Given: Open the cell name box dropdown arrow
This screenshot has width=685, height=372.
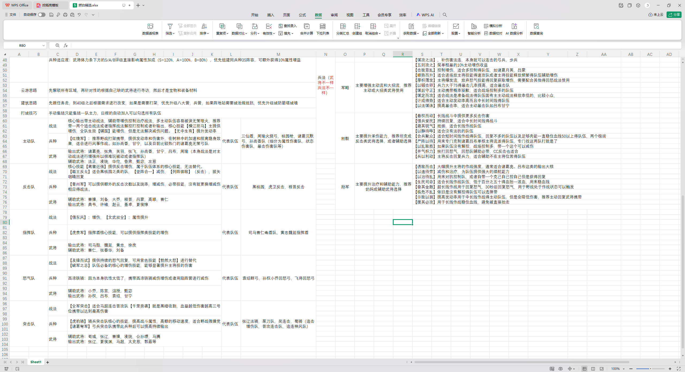Looking at the screenshot, I should point(43,45).
